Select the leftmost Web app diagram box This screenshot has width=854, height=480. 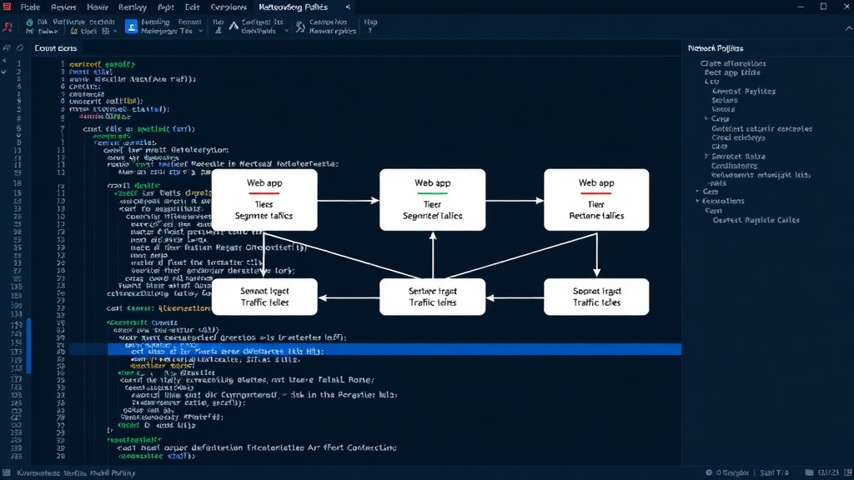[x=264, y=199]
